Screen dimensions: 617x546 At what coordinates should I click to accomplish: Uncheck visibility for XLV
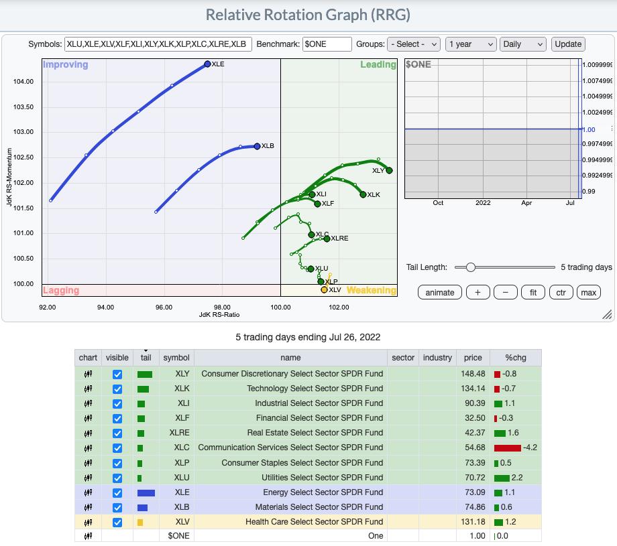pos(117,523)
